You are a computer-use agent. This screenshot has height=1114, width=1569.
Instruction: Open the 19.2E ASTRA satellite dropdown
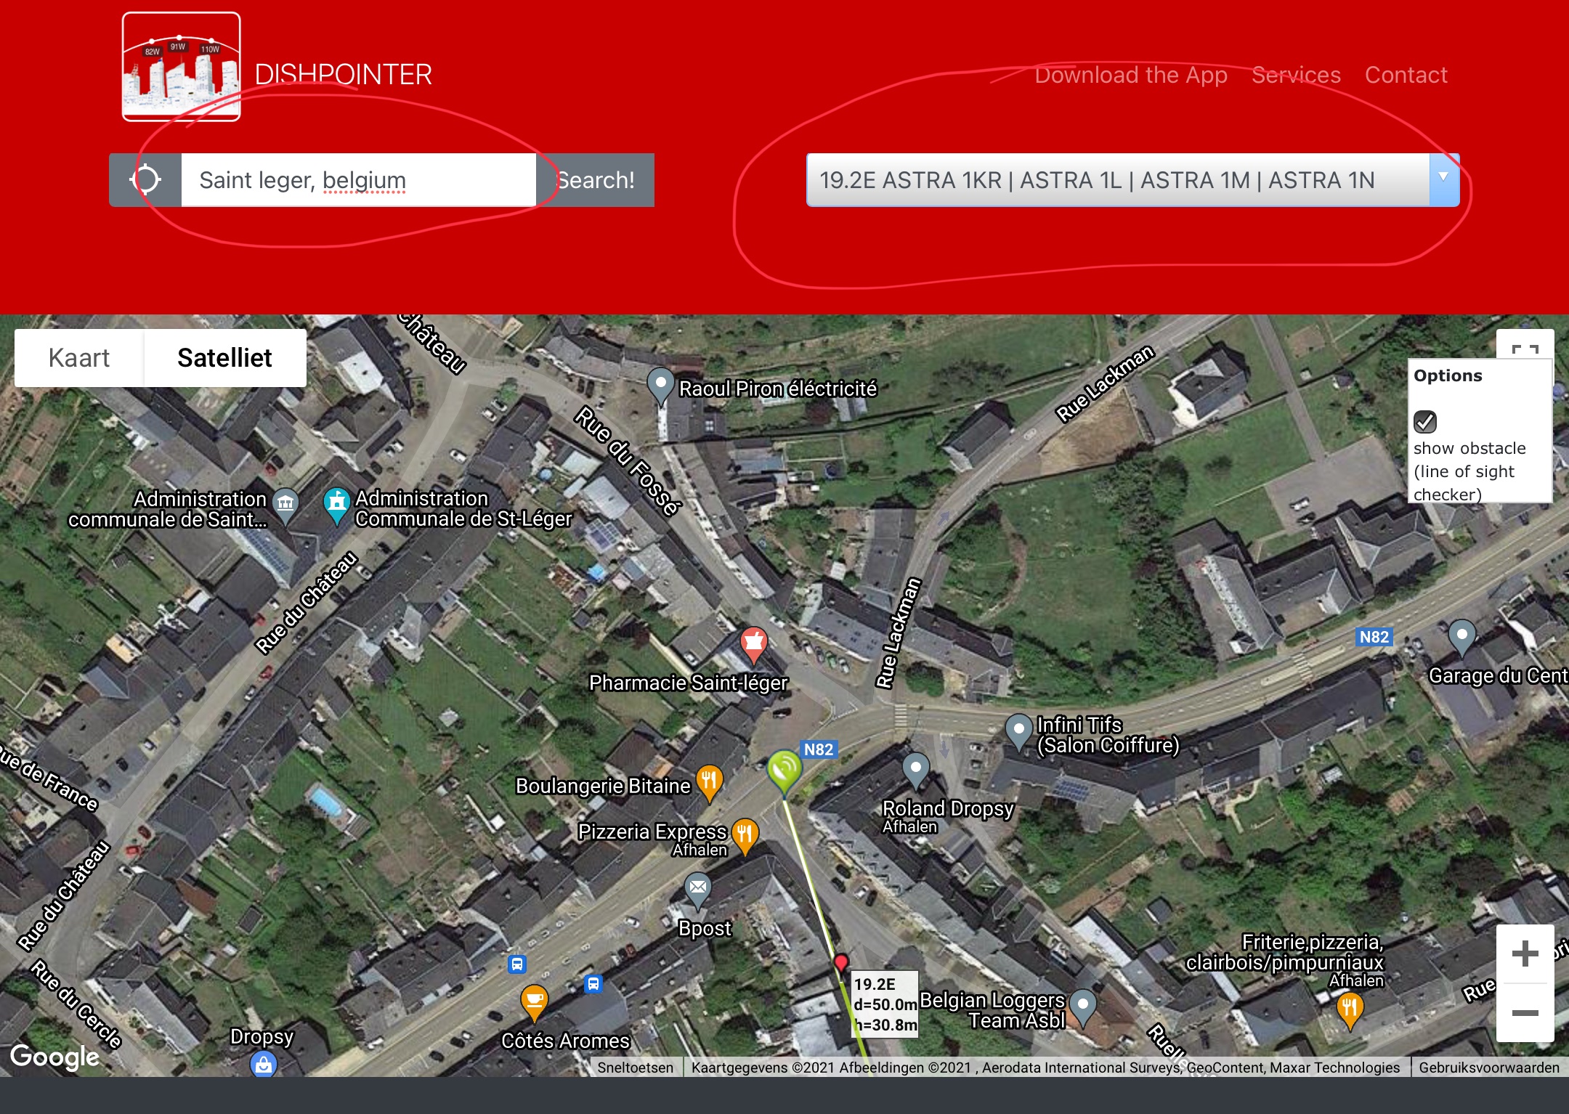[x=1132, y=179]
